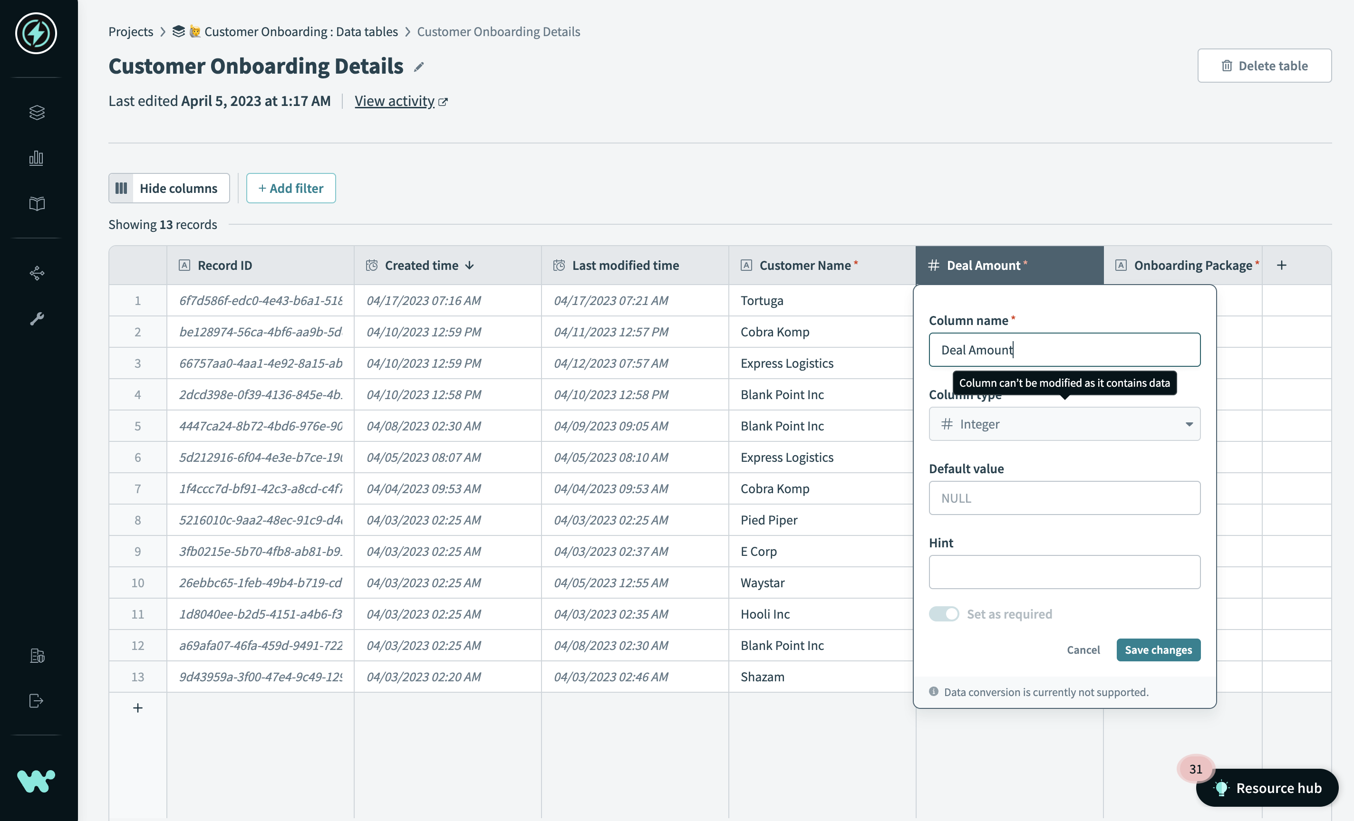Select the Customer Name column header
Screen dimensions: 1354x821
click(x=804, y=265)
